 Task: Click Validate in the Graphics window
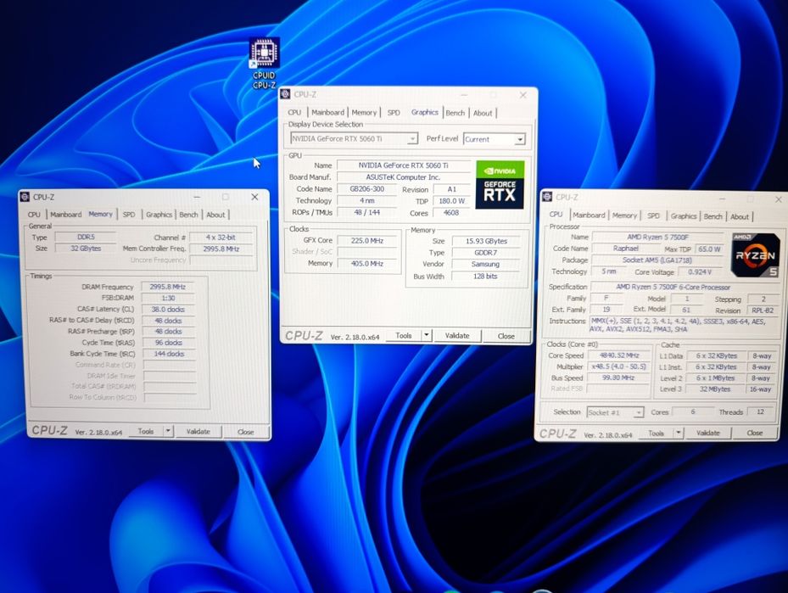coord(457,335)
